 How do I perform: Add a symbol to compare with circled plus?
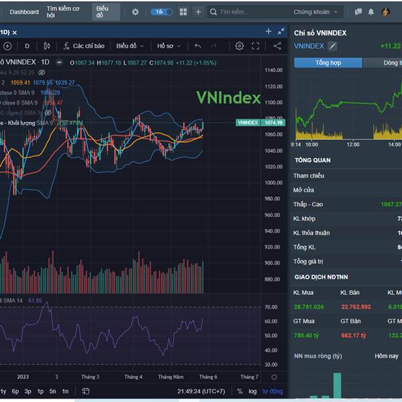(7, 46)
